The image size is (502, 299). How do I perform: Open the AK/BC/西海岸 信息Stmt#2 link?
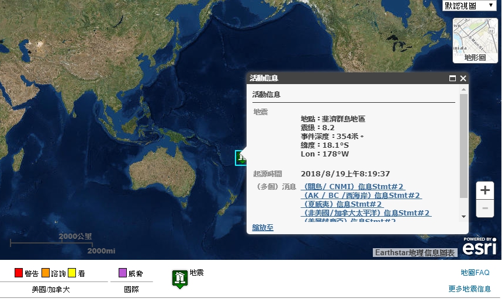tap(361, 196)
